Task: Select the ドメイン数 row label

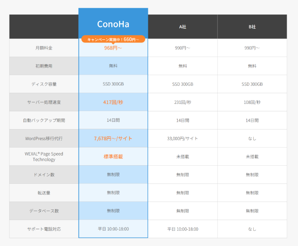Action: click(x=44, y=175)
